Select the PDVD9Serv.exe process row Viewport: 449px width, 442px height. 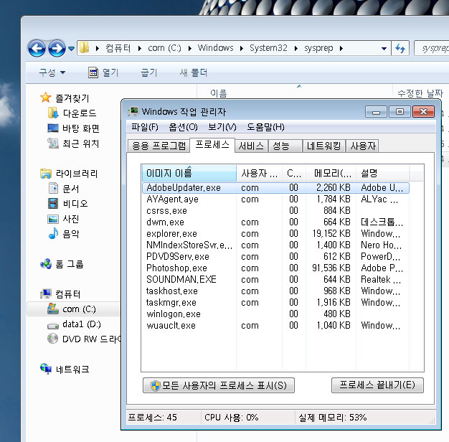pyautogui.click(x=275, y=256)
